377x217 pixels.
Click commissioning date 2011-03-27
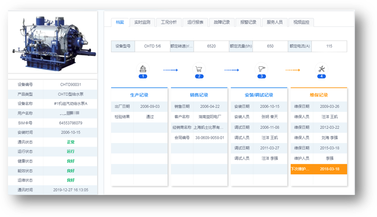coord(270,148)
